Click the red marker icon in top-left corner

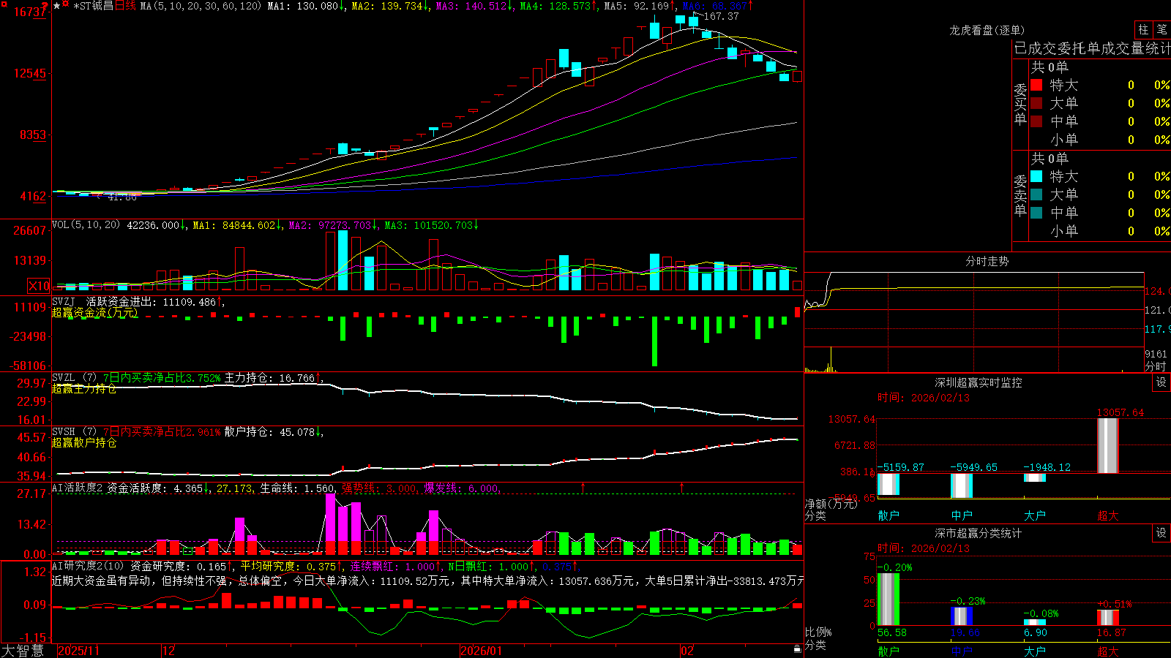coord(4,4)
